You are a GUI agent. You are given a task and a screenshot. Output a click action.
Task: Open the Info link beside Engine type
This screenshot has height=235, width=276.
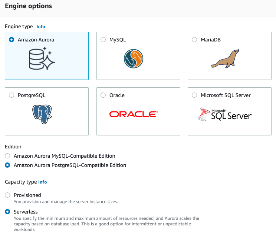(x=41, y=27)
